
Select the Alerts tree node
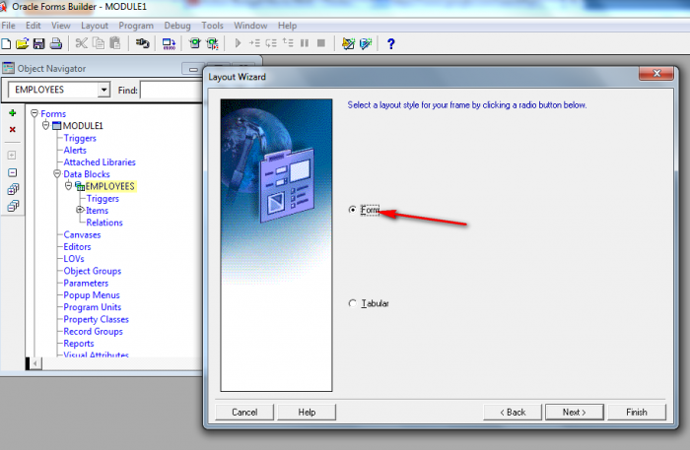point(75,151)
